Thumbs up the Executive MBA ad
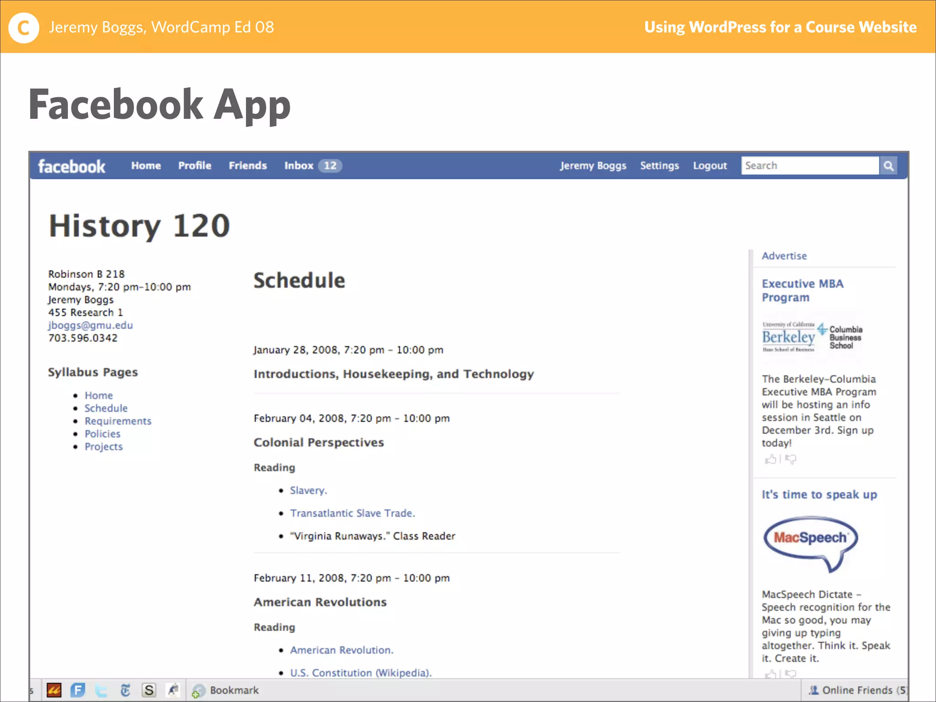This screenshot has height=702, width=936. pos(771,459)
